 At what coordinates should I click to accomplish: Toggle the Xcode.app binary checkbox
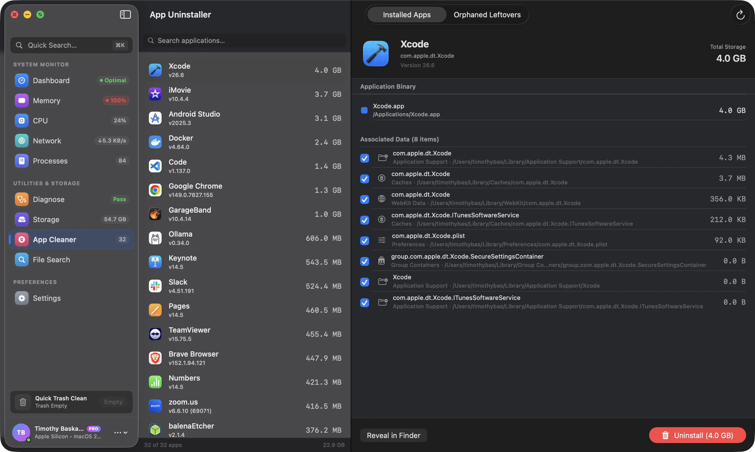(364, 110)
